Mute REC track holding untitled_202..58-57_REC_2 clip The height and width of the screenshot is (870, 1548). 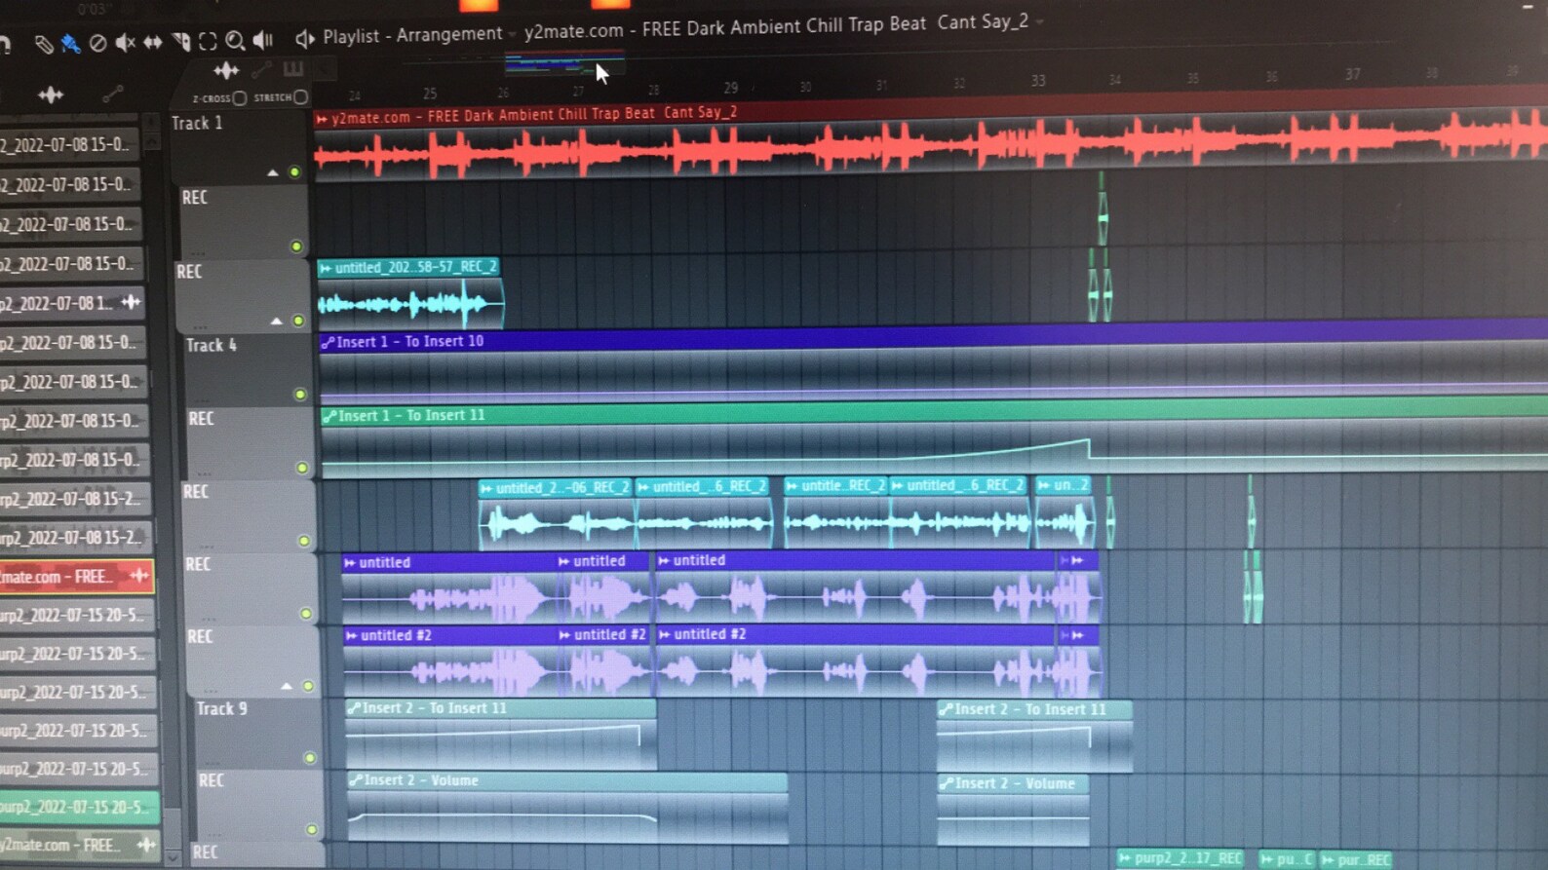coord(298,321)
